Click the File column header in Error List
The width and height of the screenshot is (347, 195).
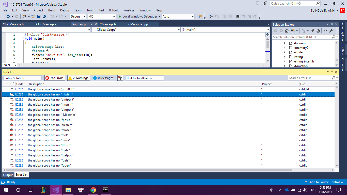(x=317, y=84)
